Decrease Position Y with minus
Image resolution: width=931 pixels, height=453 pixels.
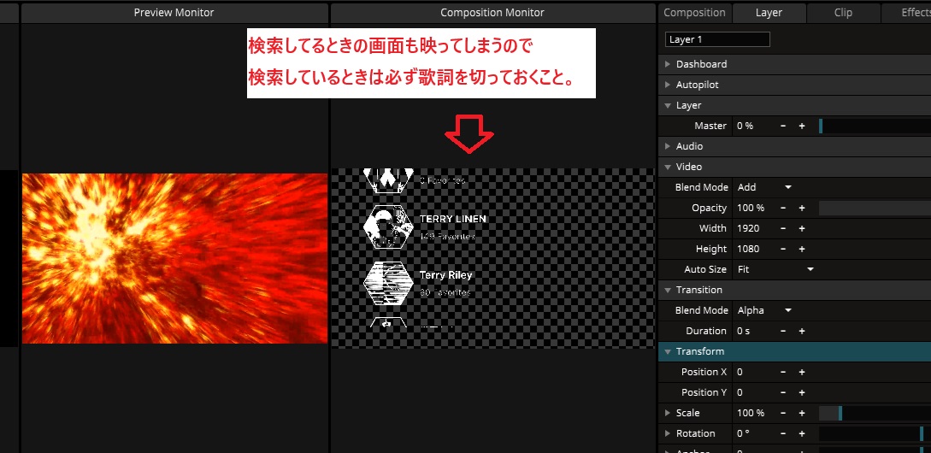coord(783,392)
